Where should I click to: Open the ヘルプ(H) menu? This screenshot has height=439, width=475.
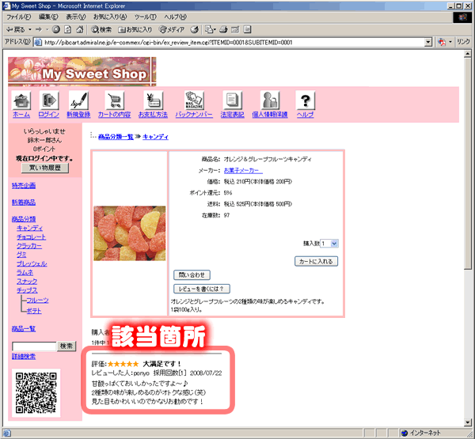click(176, 17)
